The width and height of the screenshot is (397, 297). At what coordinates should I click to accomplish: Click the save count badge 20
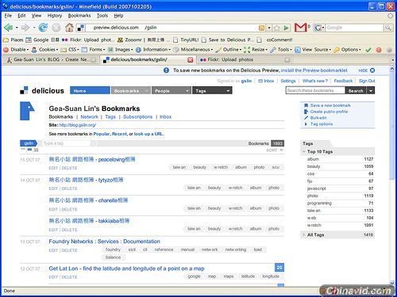click(x=279, y=268)
